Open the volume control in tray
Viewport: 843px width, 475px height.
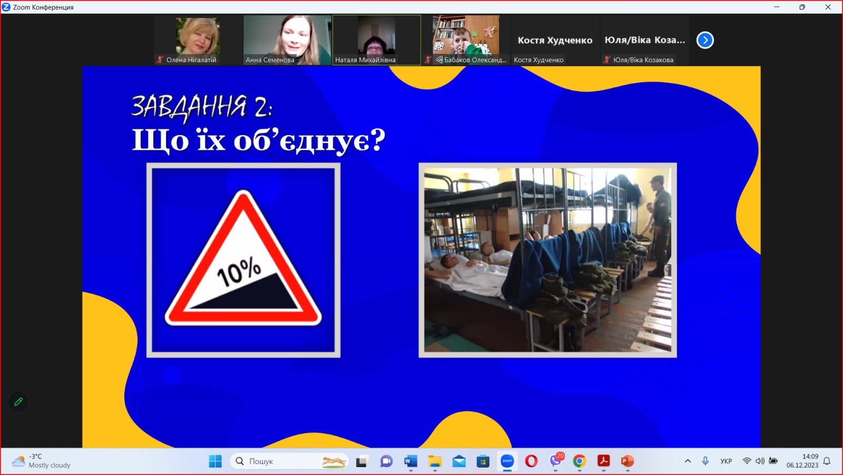[x=760, y=461]
